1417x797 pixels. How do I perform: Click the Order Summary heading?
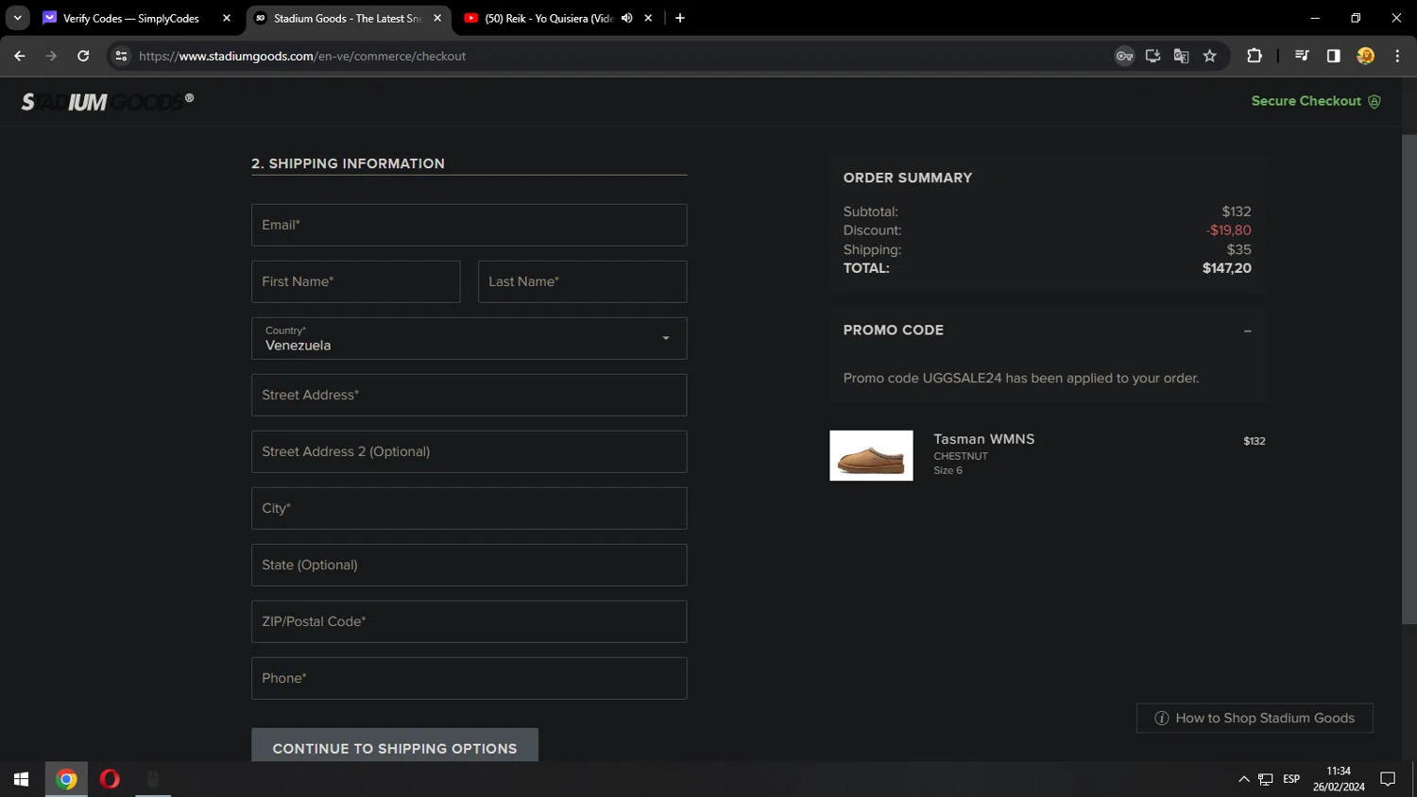pos(907,178)
